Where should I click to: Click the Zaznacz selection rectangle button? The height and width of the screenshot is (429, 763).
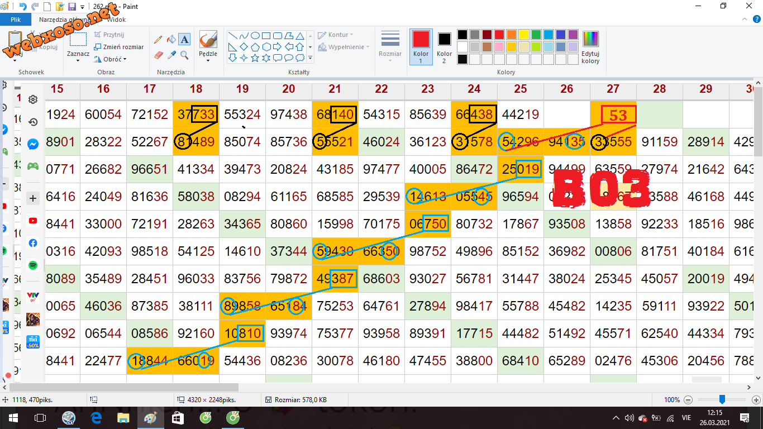[78, 40]
